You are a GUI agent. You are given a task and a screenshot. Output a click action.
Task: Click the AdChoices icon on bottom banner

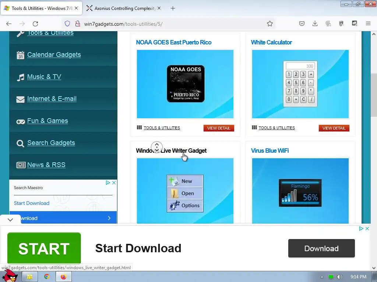[361, 228]
